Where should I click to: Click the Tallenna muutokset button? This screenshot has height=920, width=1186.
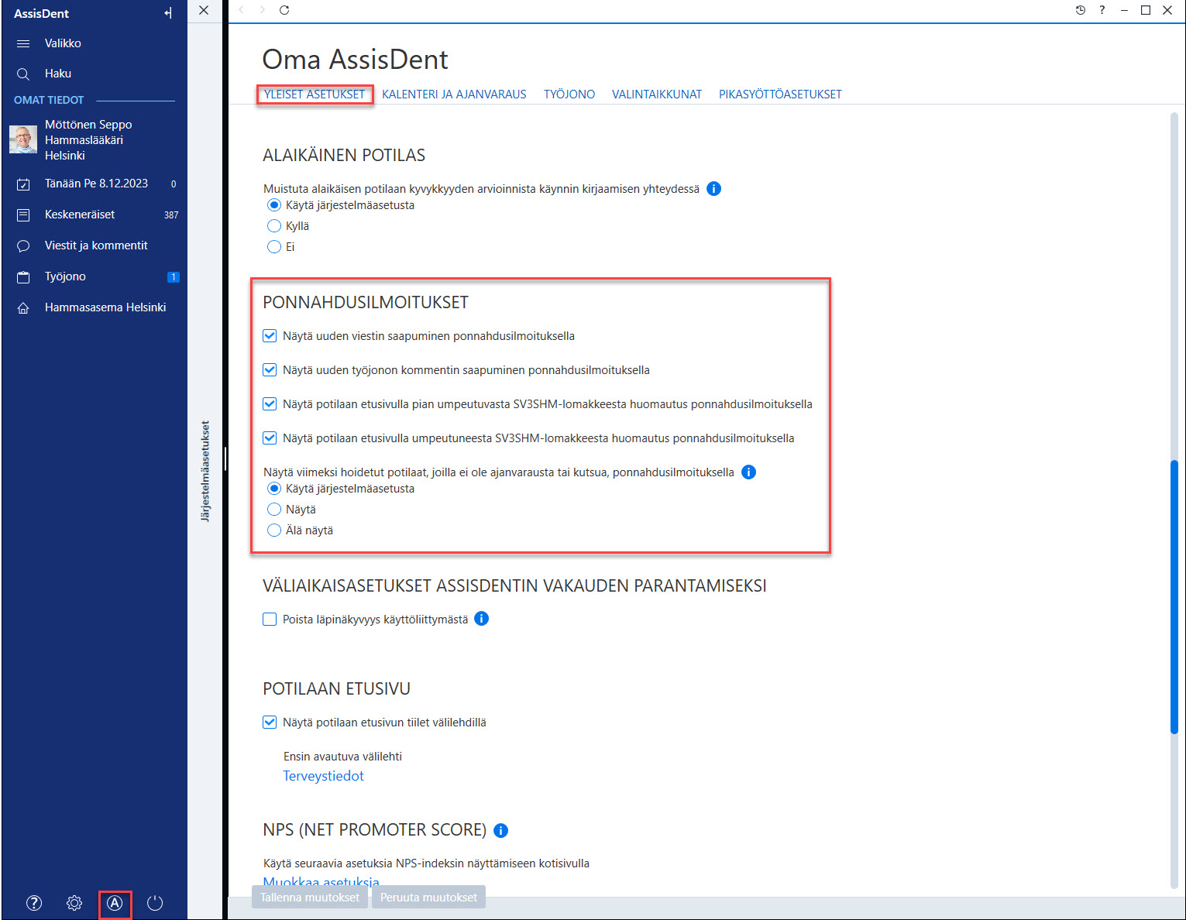click(x=310, y=898)
